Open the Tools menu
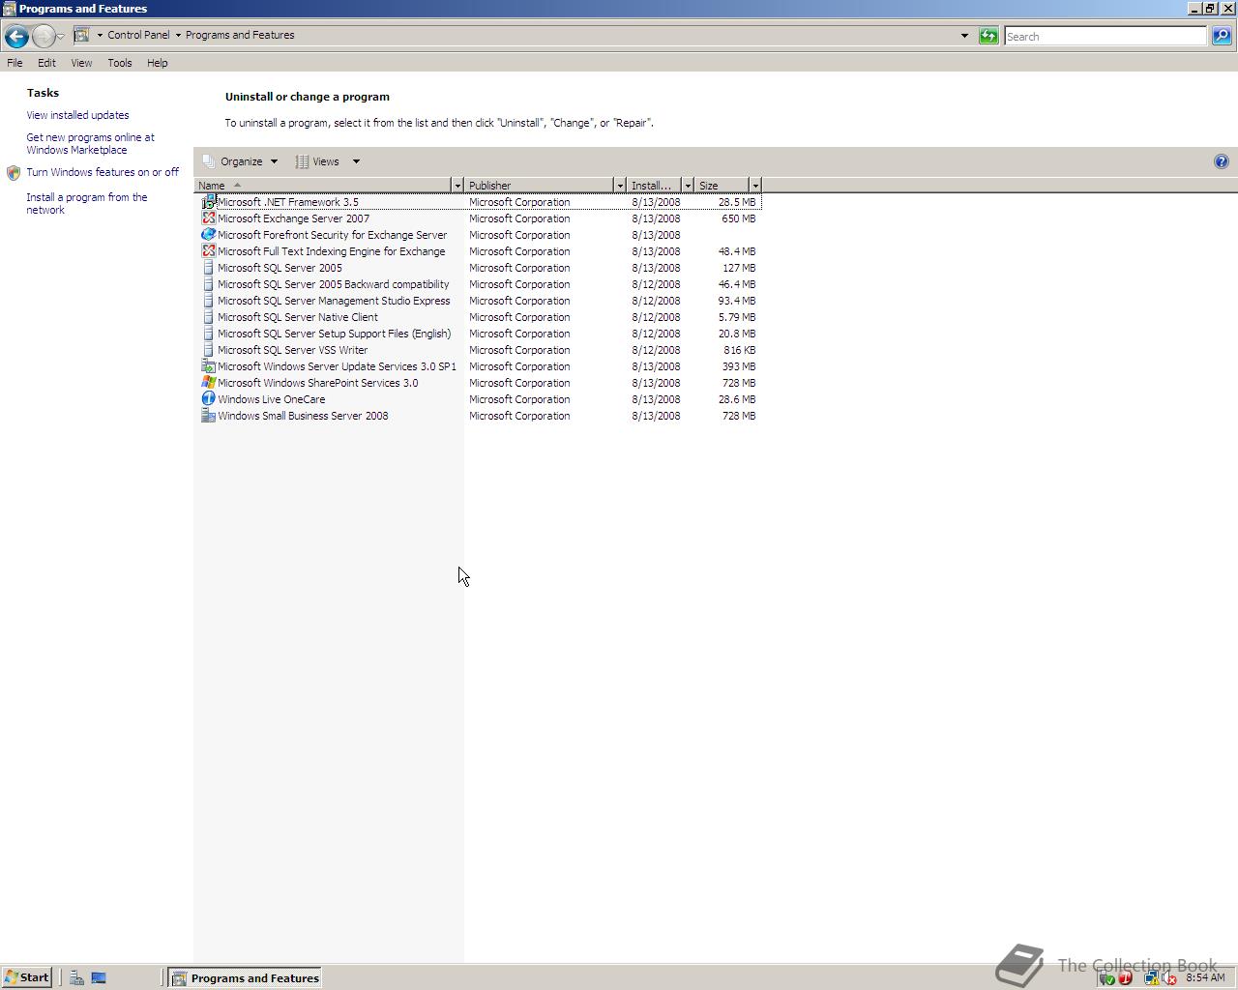The width and height of the screenshot is (1238, 990). 120,63
